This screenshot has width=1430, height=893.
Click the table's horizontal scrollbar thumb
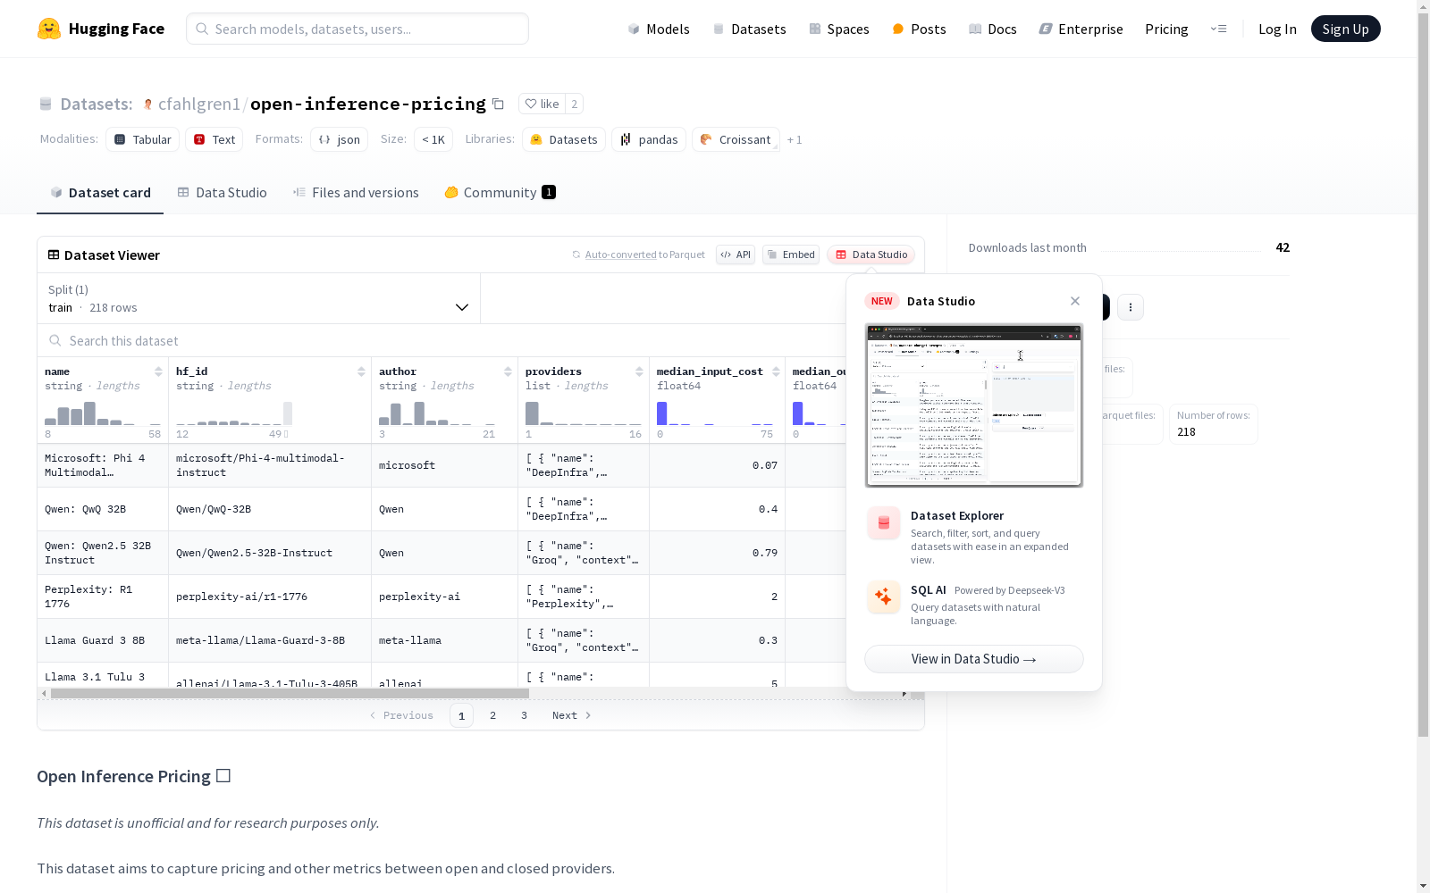(x=290, y=693)
